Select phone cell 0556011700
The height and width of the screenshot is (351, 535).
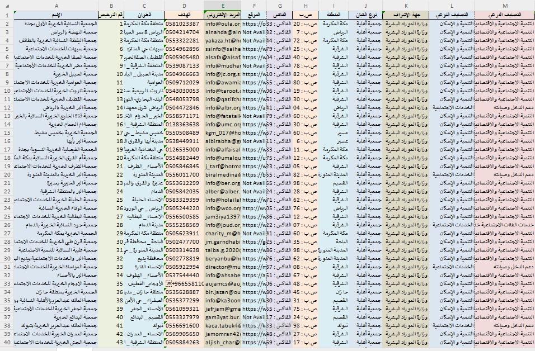point(184,174)
